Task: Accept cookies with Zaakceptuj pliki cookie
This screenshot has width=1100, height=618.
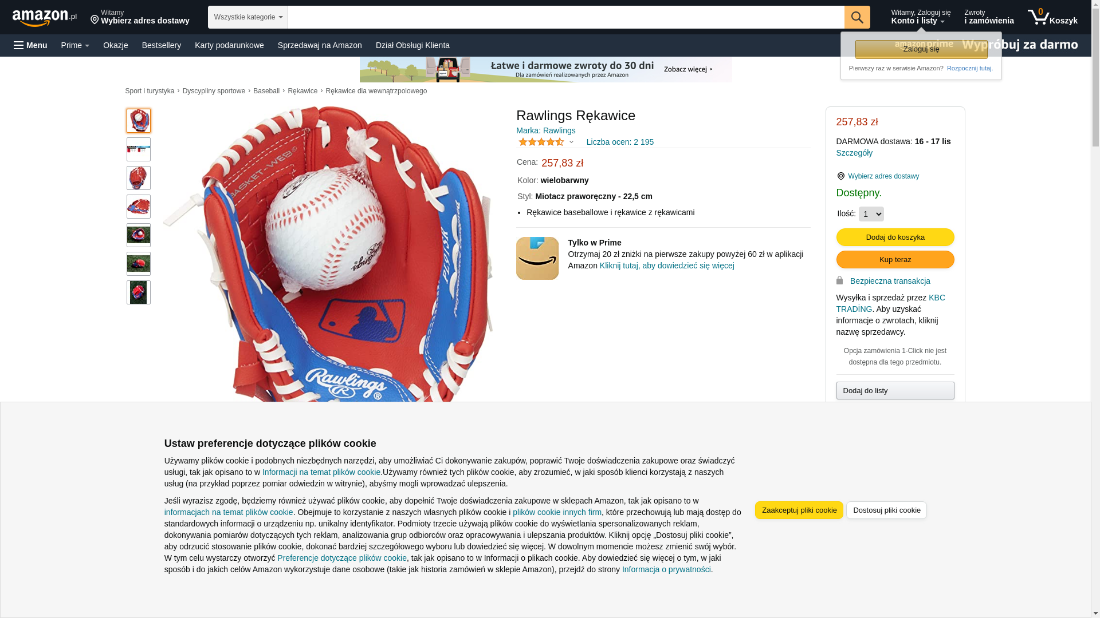Action: tap(799, 510)
